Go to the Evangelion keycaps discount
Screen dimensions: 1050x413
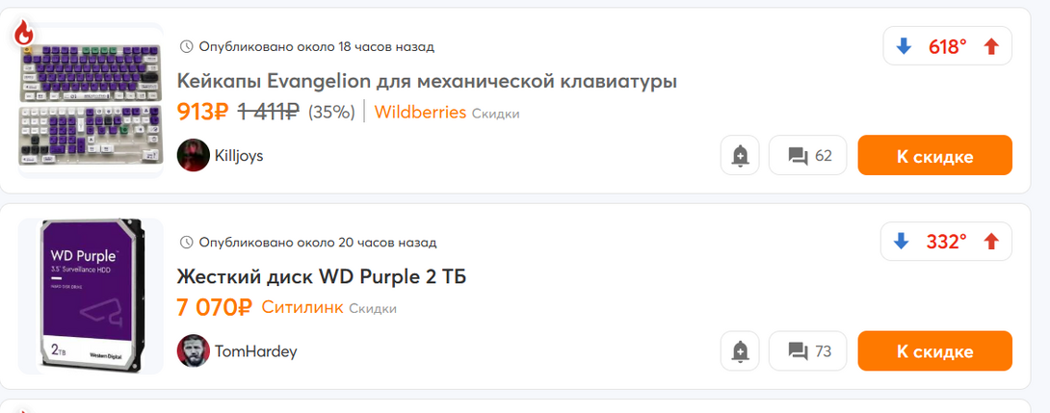934,156
